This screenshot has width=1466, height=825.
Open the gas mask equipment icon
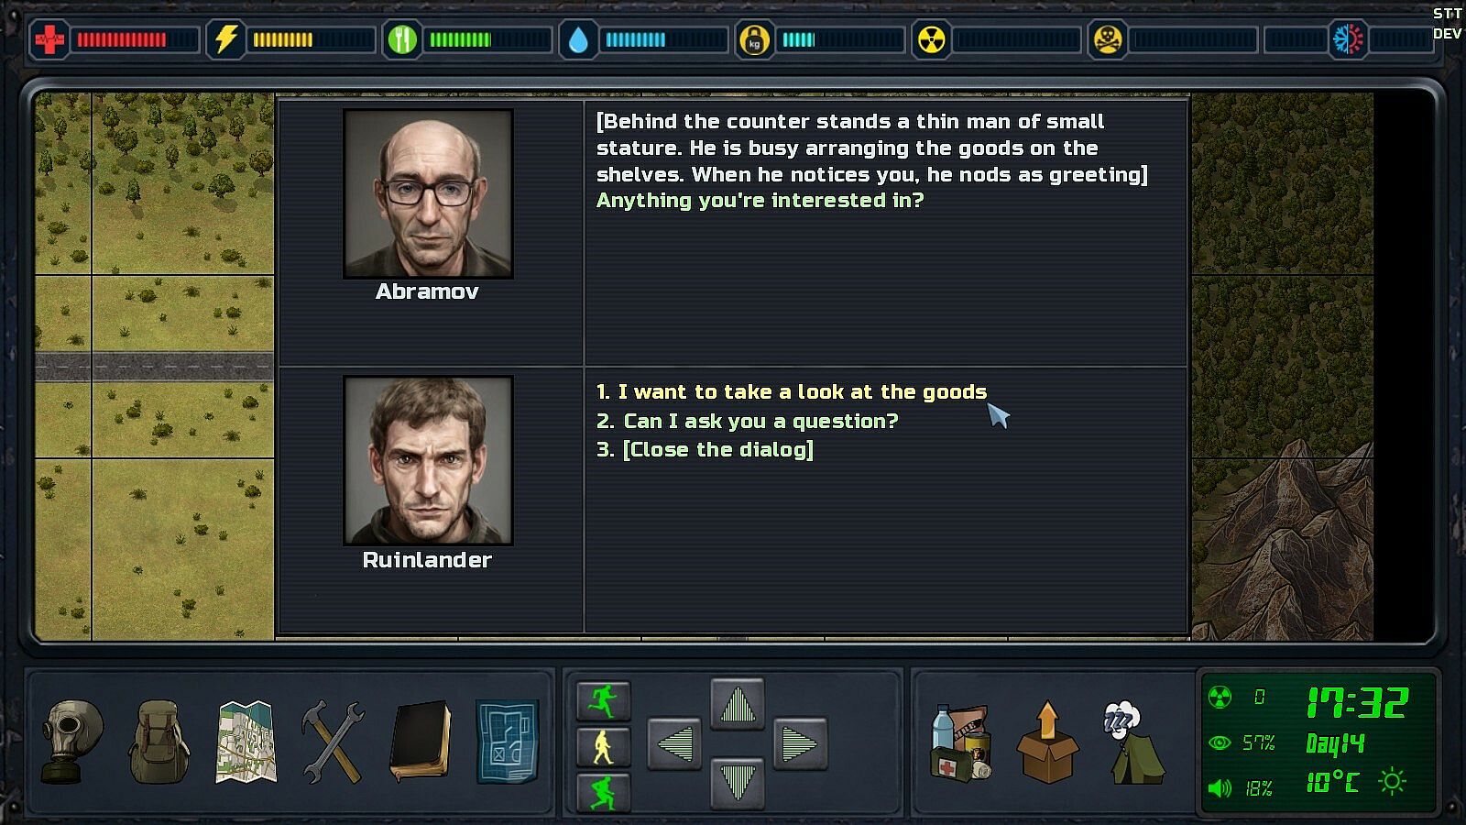click(72, 742)
